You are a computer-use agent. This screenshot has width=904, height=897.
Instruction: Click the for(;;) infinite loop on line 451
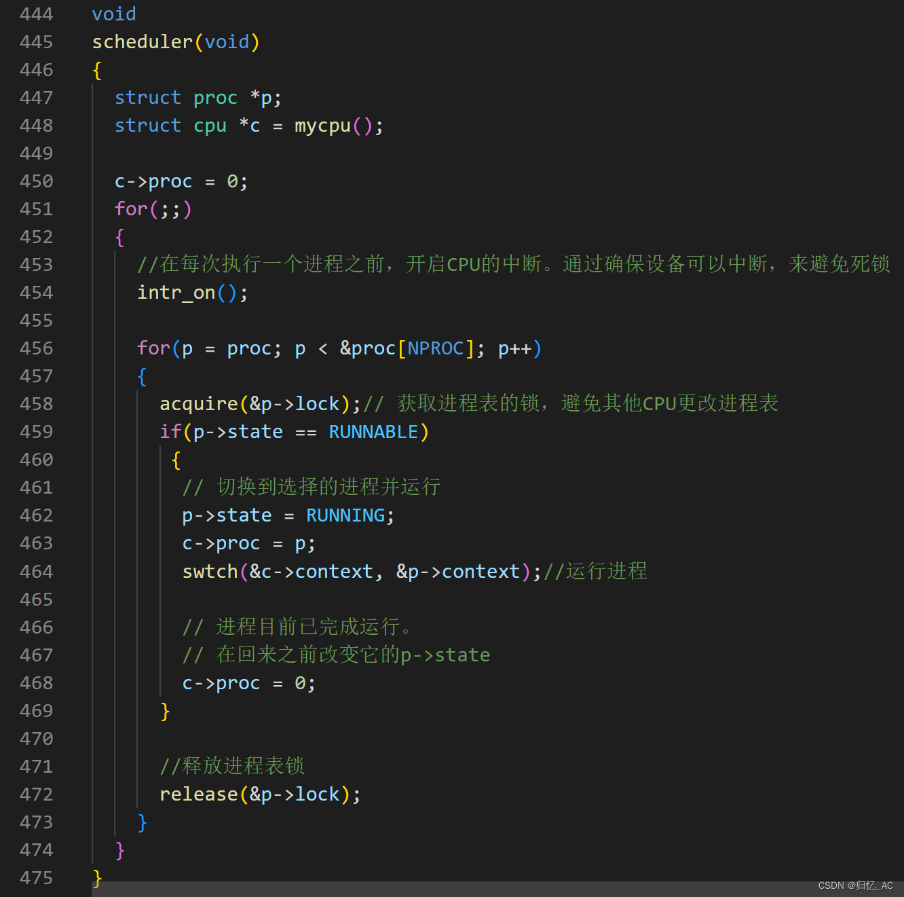[153, 208]
